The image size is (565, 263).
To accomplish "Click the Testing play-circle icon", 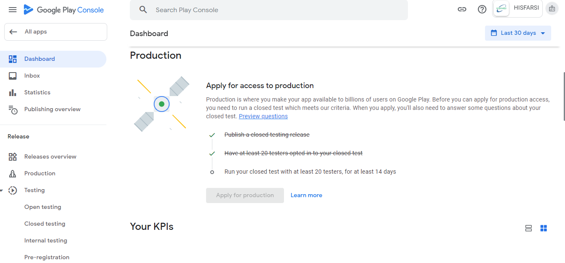I will [13, 190].
